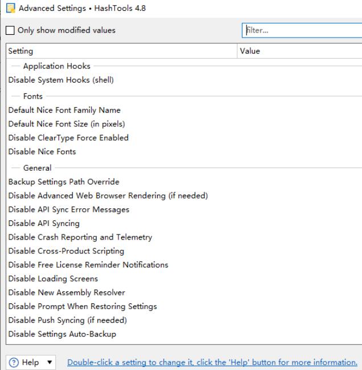Sort by the Value column header
Image resolution: width=362 pixels, height=370 pixels.
[299, 51]
